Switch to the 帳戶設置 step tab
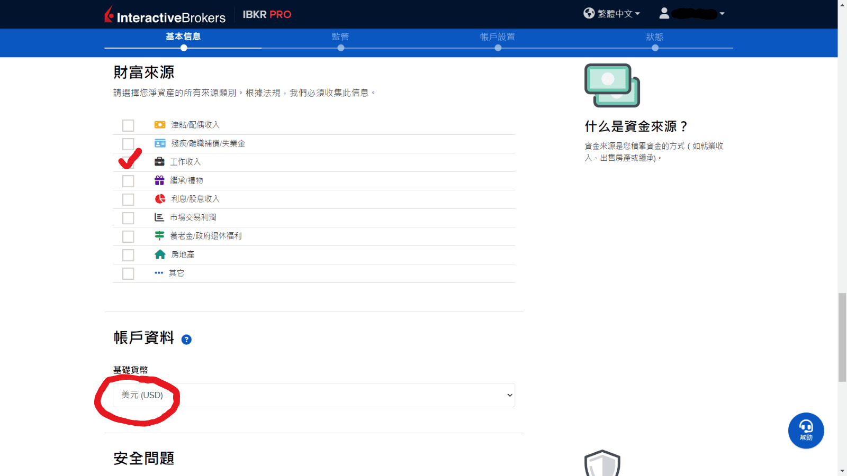The height and width of the screenshot is (476, 847). [x=498, y=37]
